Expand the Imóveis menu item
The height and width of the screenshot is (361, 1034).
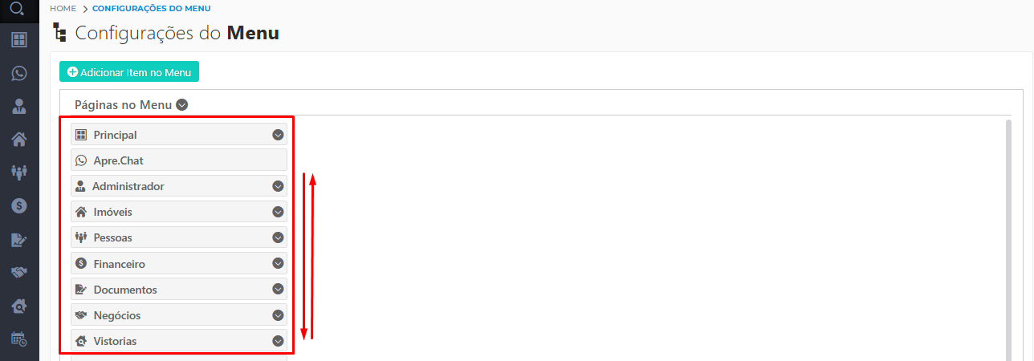278,213
